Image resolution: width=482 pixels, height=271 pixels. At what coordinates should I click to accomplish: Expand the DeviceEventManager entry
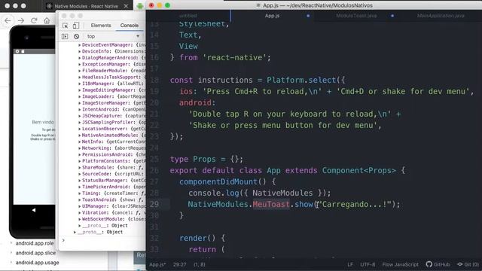(x=80, y=45)
